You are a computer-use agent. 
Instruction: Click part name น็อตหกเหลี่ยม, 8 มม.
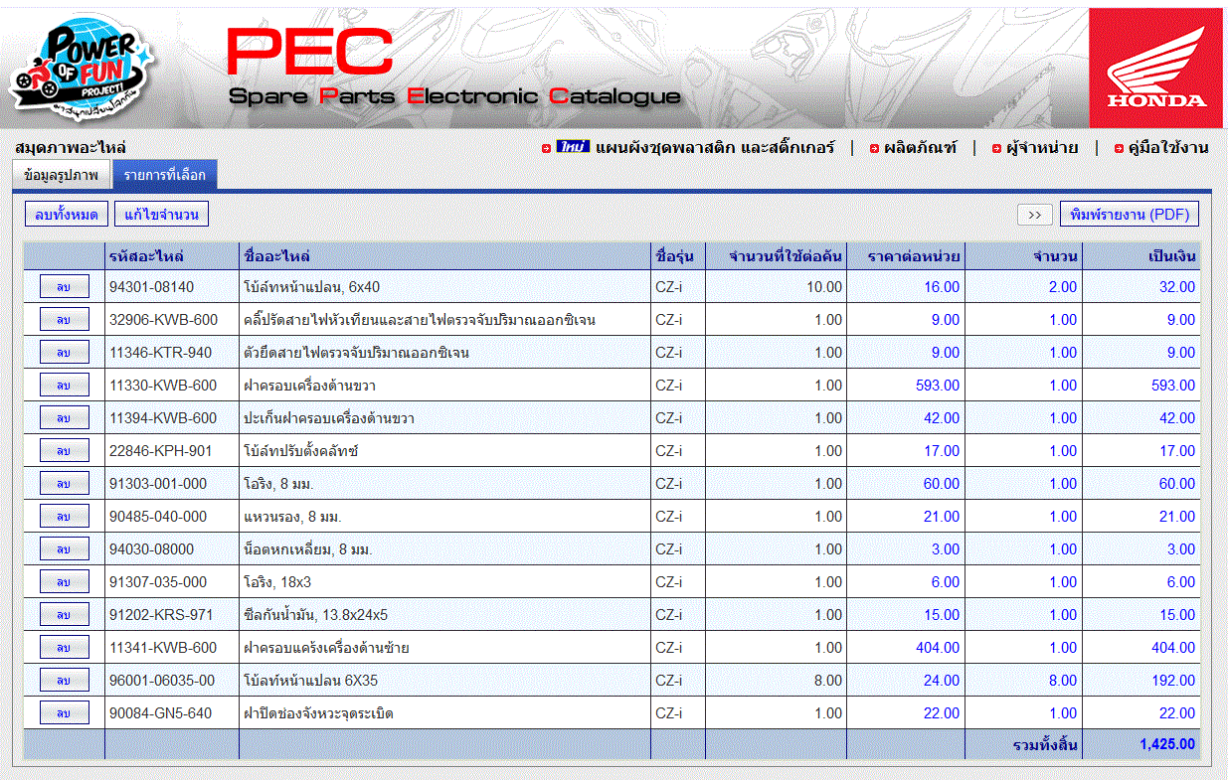(307, 549)
